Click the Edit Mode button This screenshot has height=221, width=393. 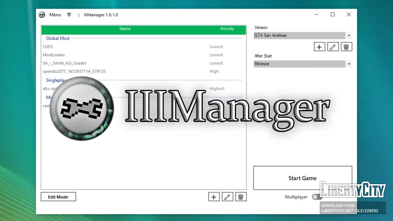(58, 196)
